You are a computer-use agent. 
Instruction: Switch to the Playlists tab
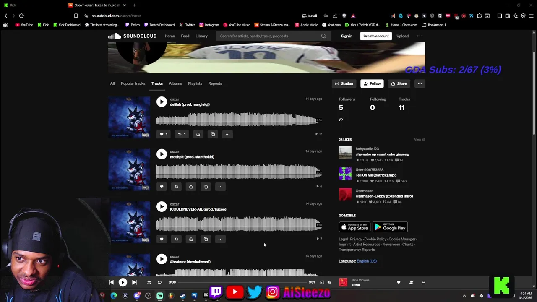pyautogui.click(x=195, y=83)
